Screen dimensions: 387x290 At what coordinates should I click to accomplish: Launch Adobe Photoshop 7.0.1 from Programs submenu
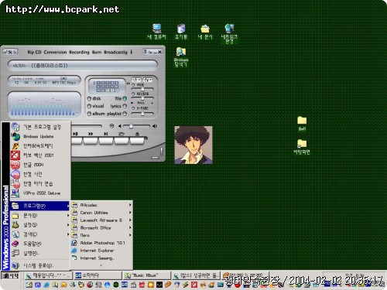pos(101,243)
